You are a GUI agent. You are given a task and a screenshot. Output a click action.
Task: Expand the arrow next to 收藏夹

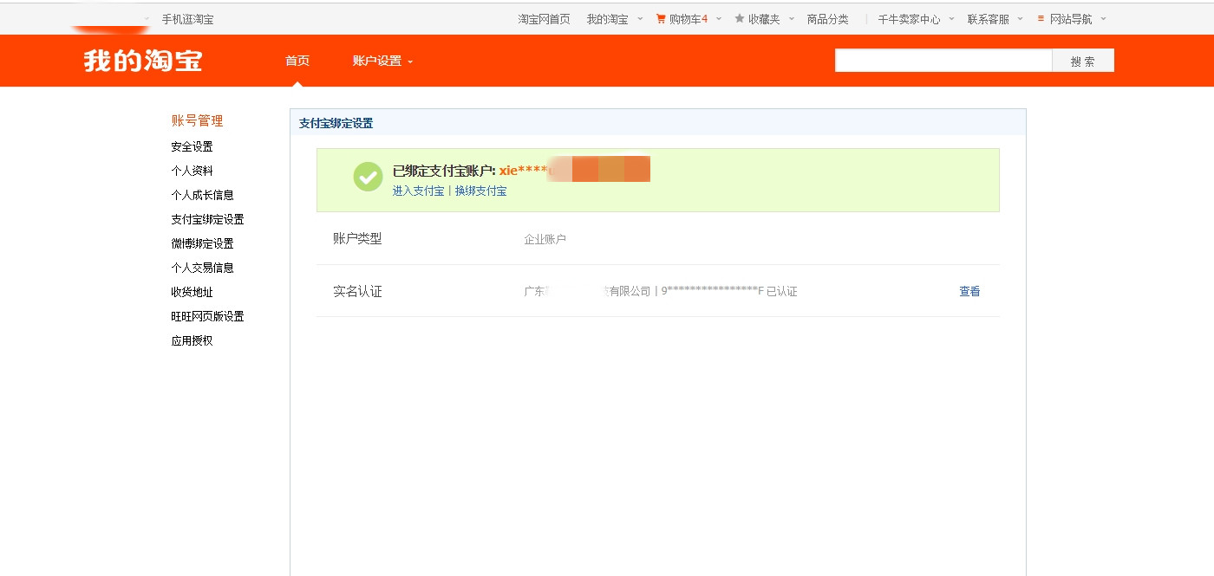[x=791, y=18]
